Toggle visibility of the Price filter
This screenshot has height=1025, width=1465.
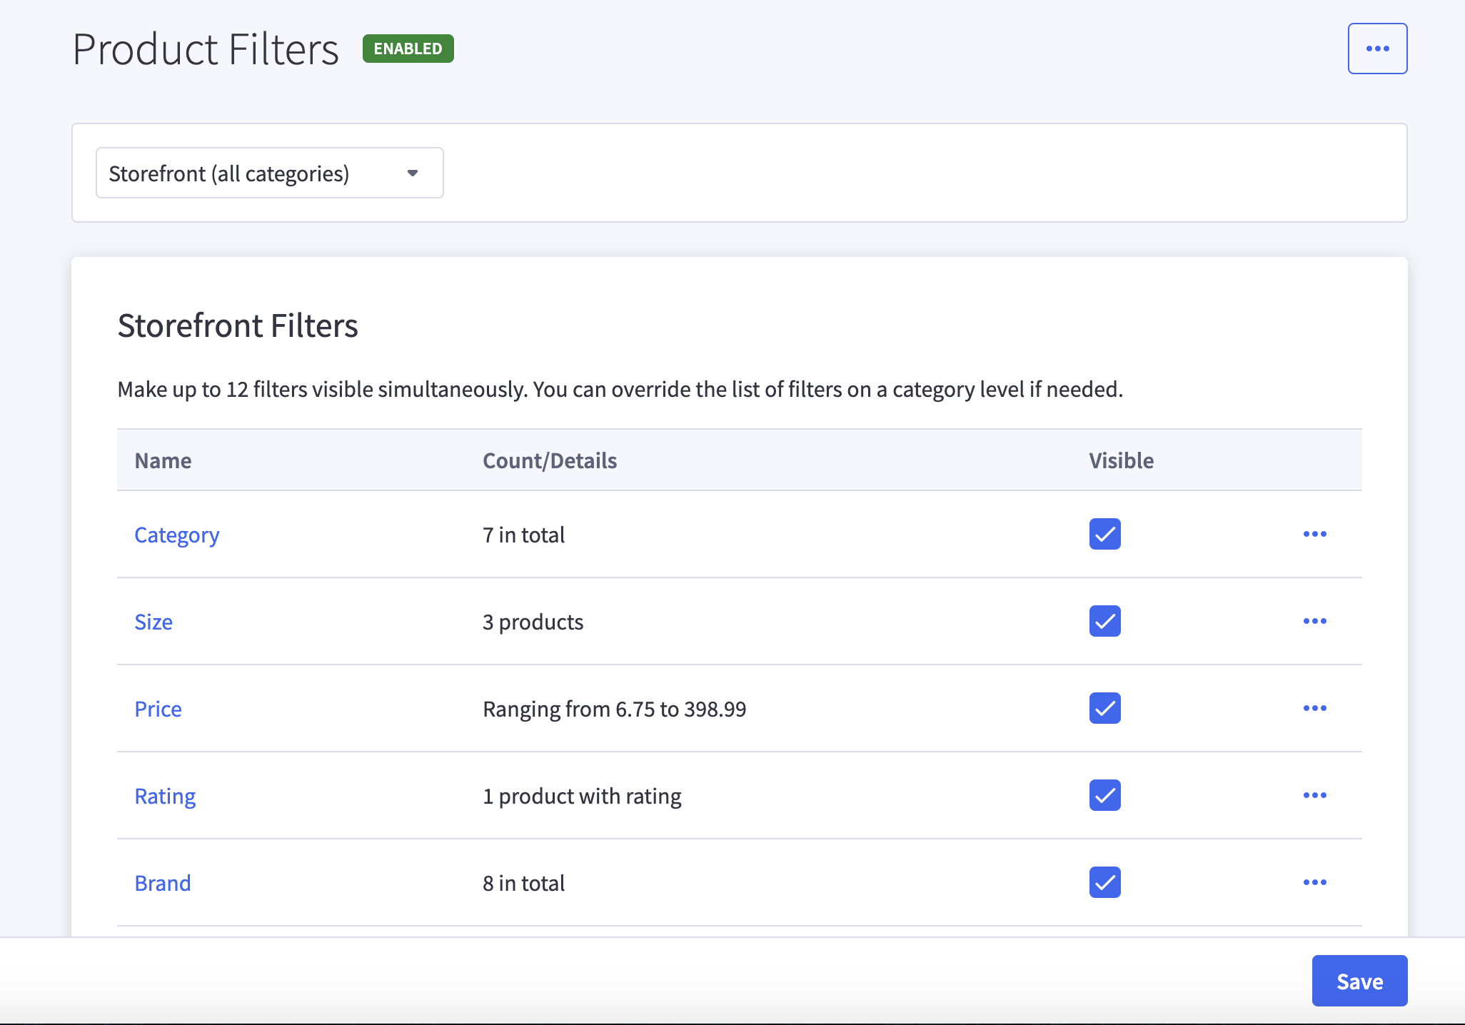click(x=1104, y=708)
